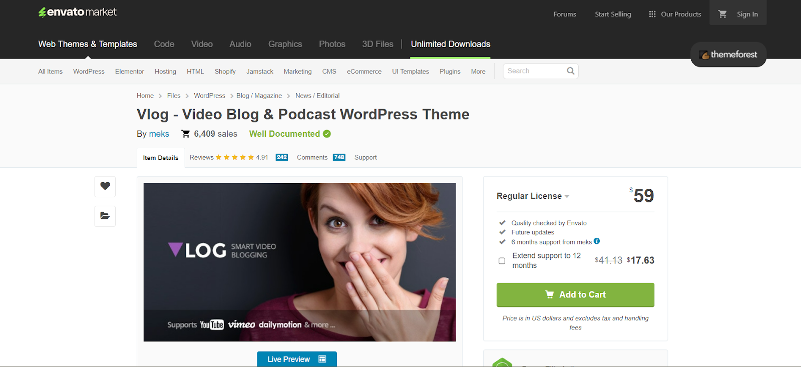This screenshot has width=801, height=367.
Task: Click the add to collection folder icon
Action: coord(105,216)
